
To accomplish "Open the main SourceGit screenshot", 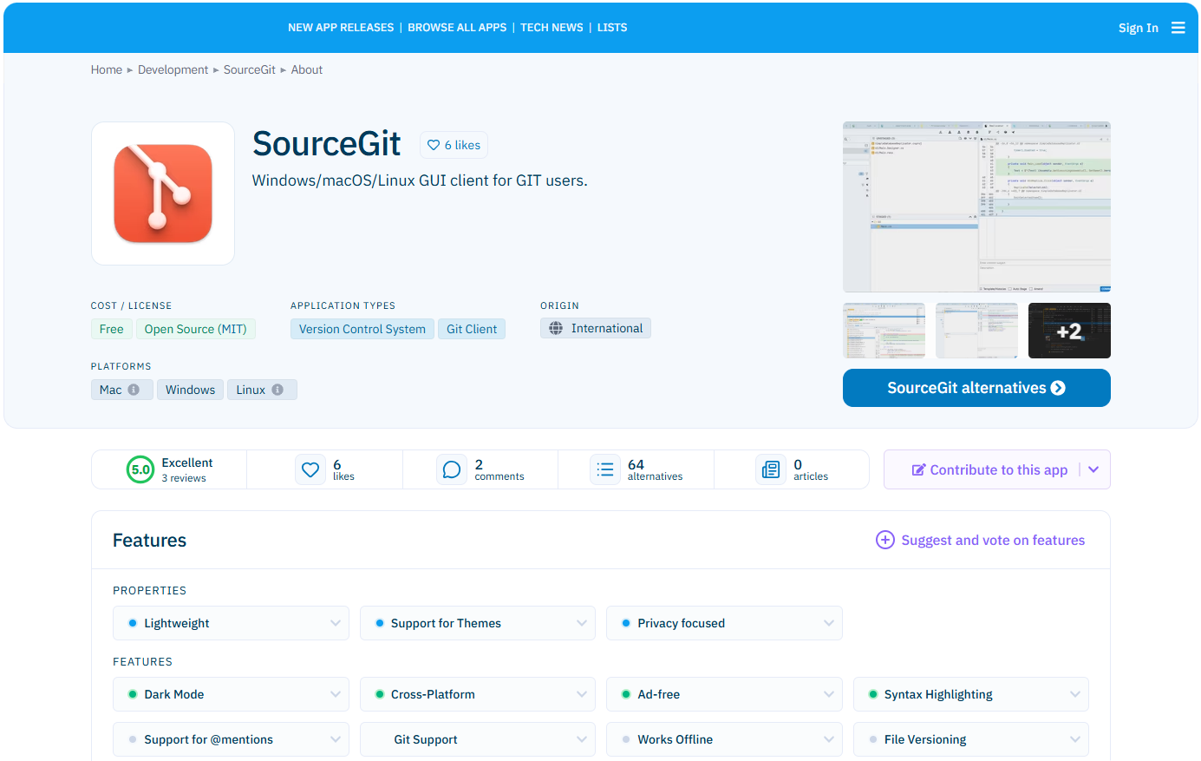I will coord(976,207).
